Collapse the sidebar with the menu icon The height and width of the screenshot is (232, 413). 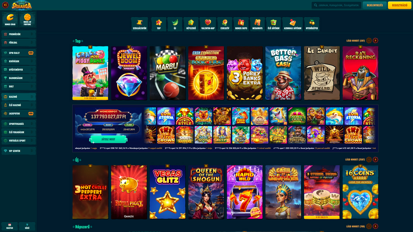coord(5,5)
